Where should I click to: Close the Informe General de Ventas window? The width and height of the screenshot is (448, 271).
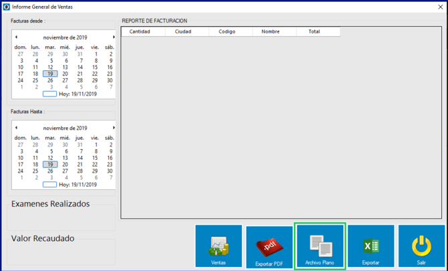click(x=440, y=7)
